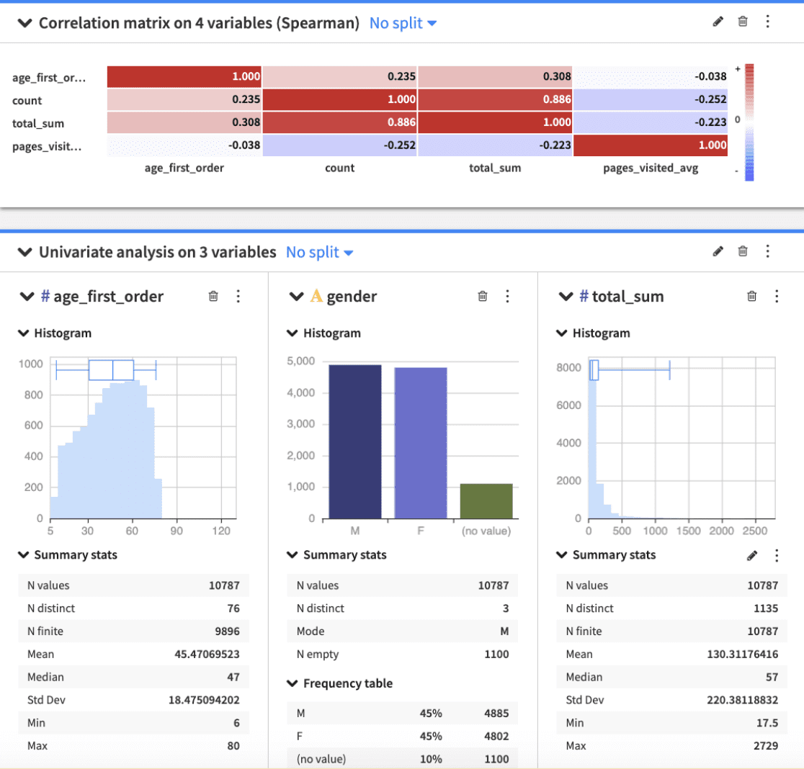Screen dimensions: 804x769
Task: Click the 'A' text-type icon beside gender
Action: click(318, 296)
